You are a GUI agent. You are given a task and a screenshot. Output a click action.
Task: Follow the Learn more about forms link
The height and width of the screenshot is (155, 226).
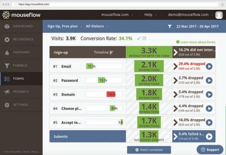click(198, 42)
